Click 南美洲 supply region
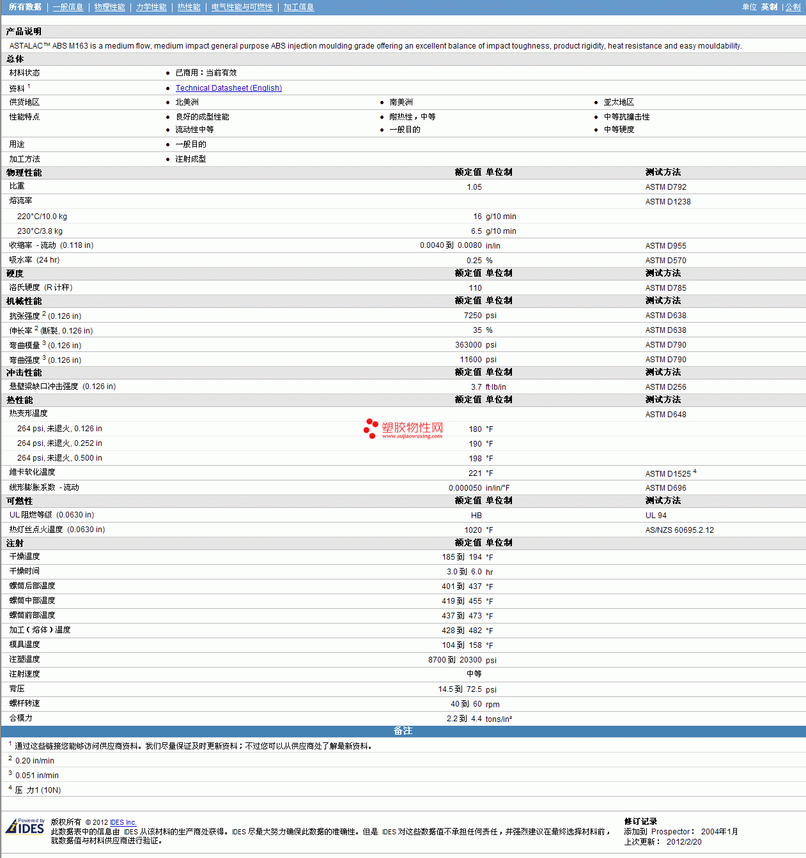This screenshot has height=858, width=806. (401, 102)
